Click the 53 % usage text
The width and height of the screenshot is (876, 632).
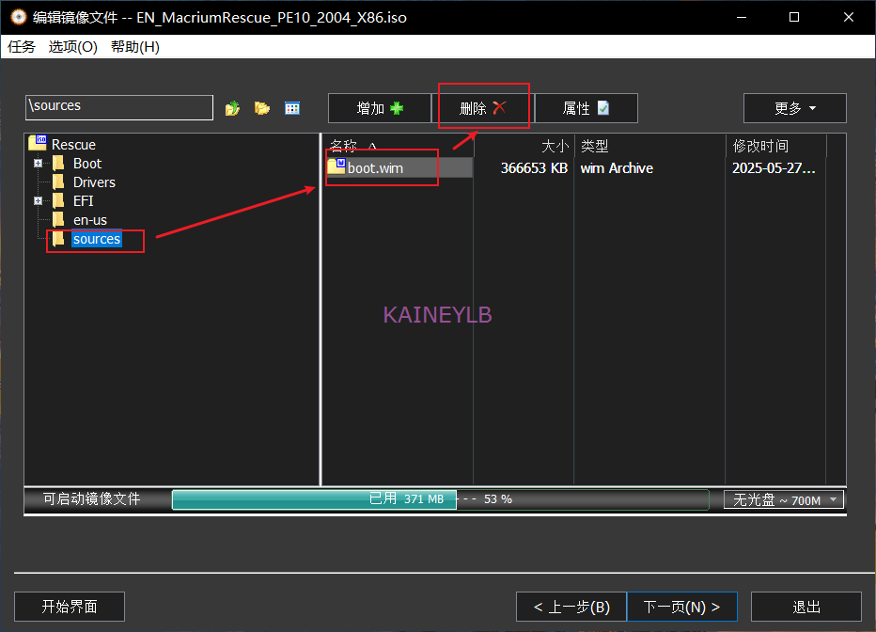click(x=497, y=499)
